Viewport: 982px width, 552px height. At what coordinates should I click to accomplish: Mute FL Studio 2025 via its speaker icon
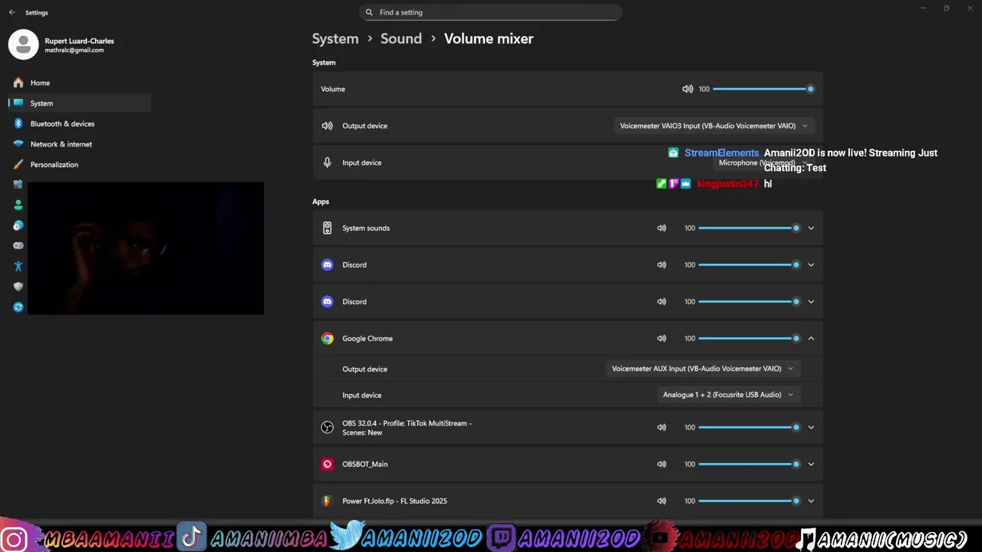(661, 501)
